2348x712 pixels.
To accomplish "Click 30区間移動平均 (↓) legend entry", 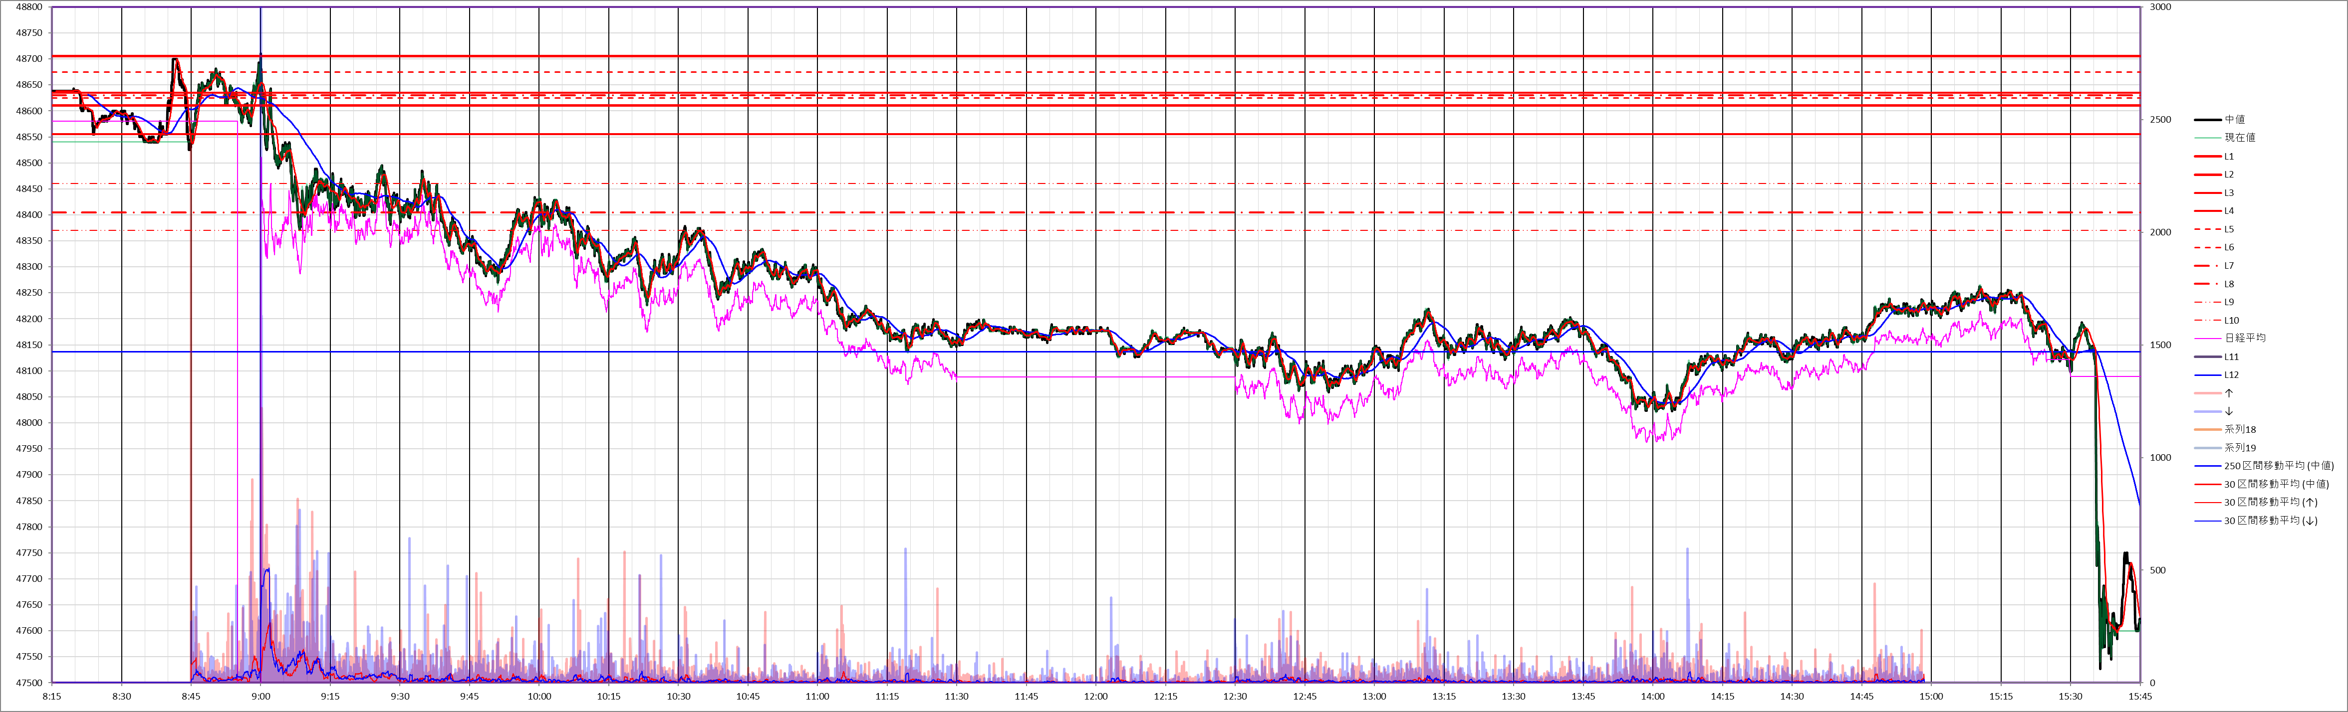I will 2271,521.
